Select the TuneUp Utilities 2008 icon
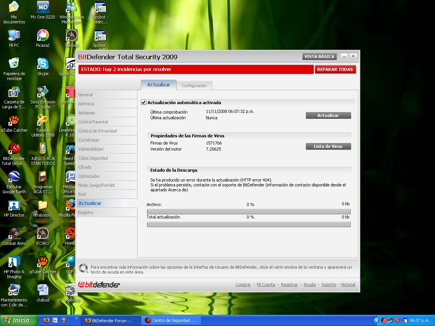 (43, 125)
